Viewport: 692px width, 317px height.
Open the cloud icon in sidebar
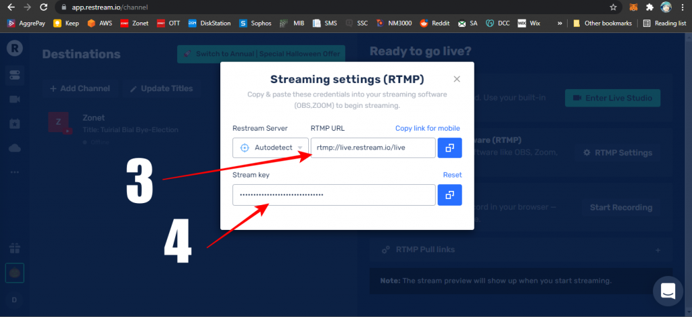pyautogui.click(x=14, y=148)
